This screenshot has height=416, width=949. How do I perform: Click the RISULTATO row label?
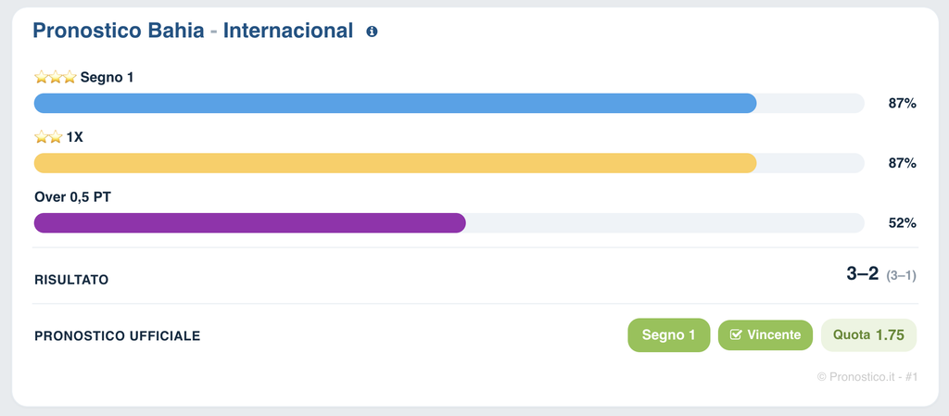(x=71, y=280)
